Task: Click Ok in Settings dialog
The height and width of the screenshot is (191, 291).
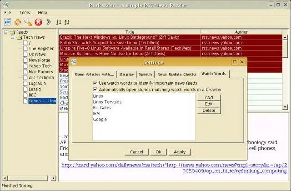Action: click(x=158, y=152)
